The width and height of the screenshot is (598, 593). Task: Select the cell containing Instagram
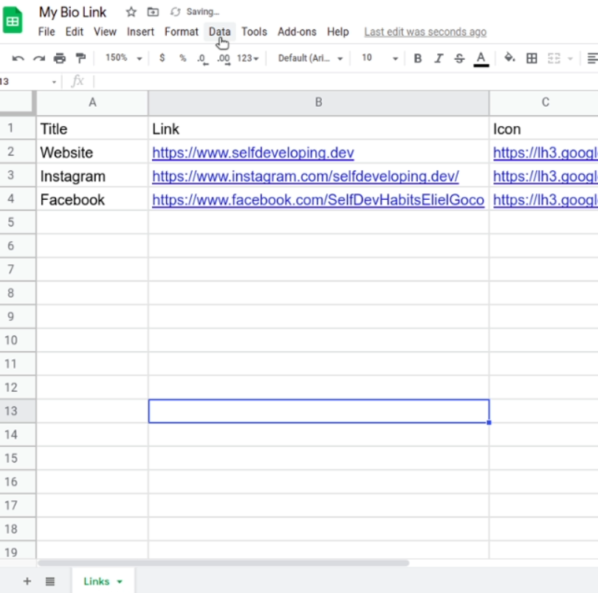click(x=92, y=176)
